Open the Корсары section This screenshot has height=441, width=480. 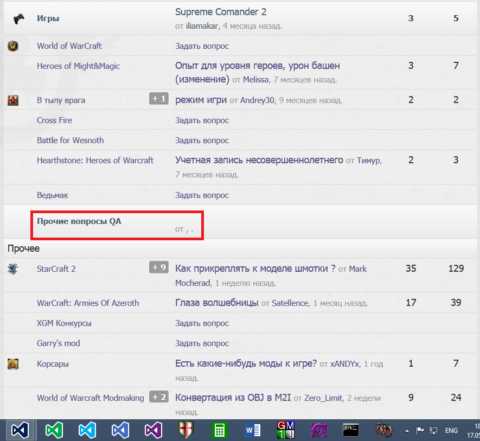tap(53, 364)
